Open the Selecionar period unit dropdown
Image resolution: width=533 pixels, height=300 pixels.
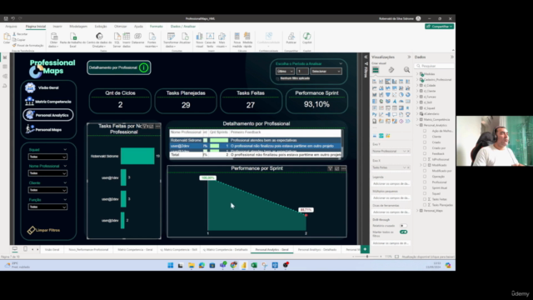coord(326,72)
